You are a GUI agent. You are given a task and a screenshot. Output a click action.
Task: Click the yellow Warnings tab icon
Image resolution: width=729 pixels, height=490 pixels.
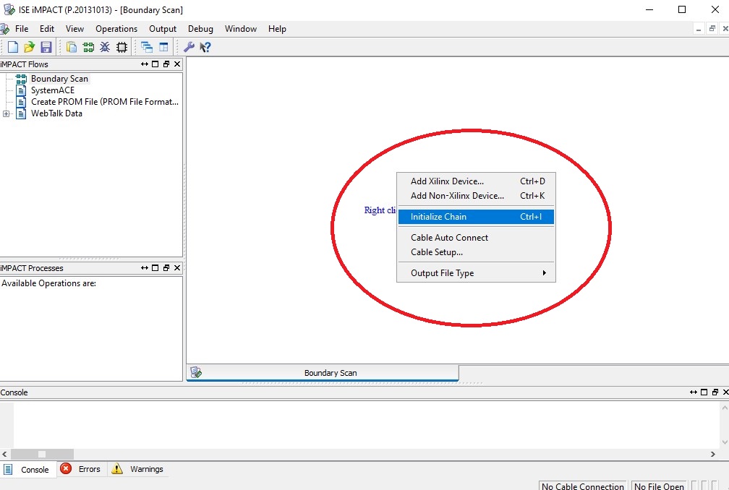pos(116,468)
